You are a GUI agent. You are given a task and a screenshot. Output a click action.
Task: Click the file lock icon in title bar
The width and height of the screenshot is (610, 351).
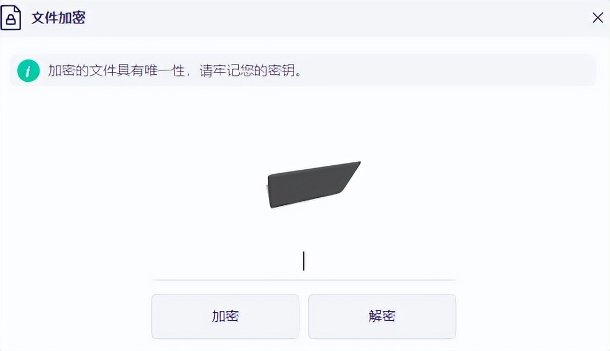click(x=10, y=18)
